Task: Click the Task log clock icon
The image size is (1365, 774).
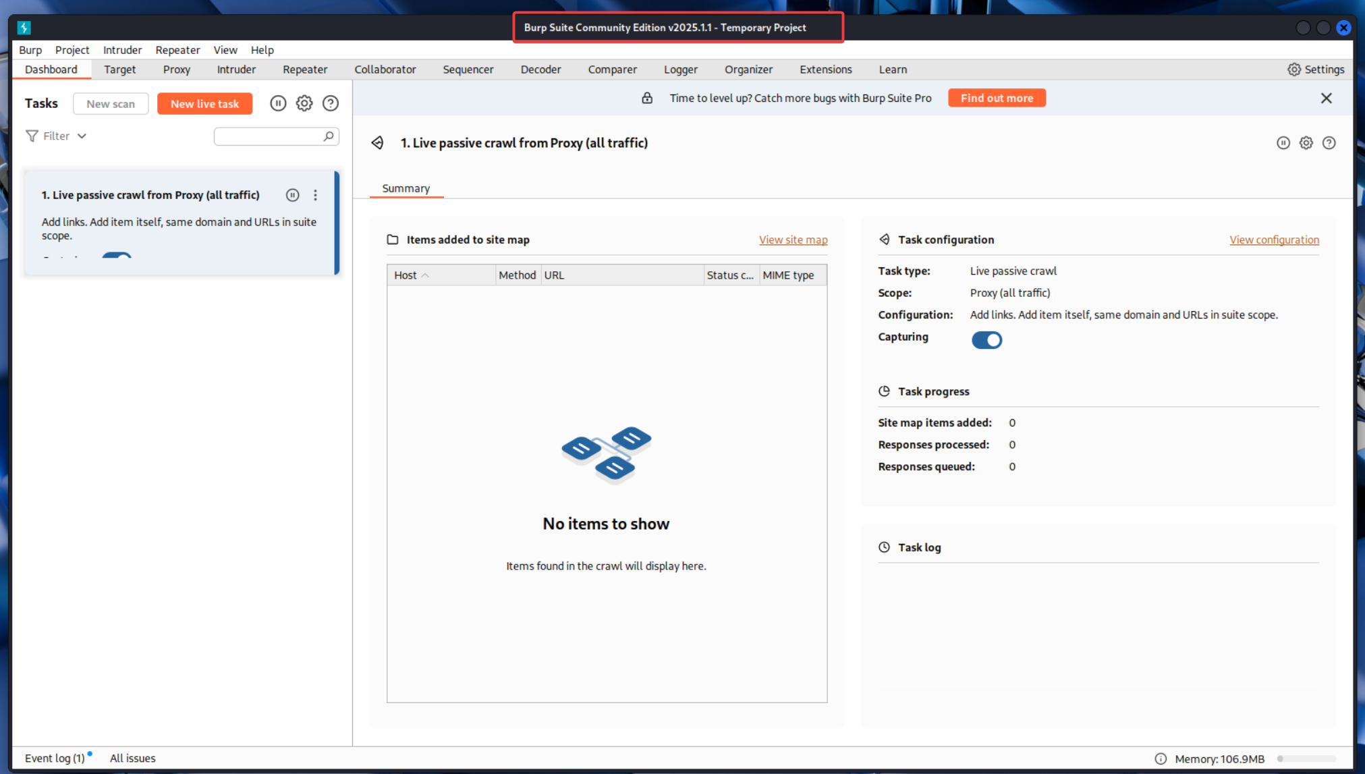Action: 885,547
